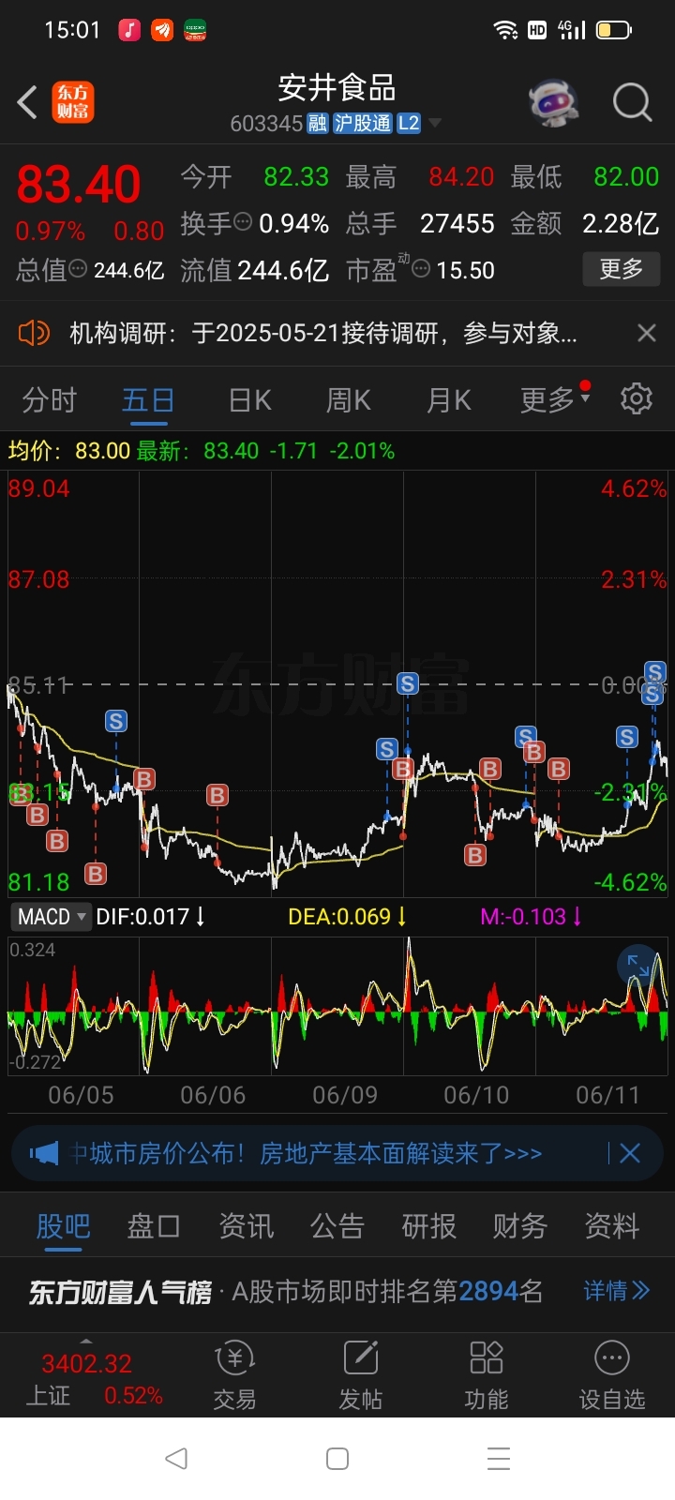
Task: Tap the 06/09 date label
Action: pyautogui.click(x=345, y=1095)
